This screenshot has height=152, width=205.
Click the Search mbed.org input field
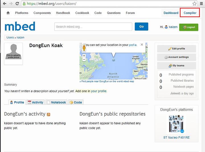coord(93,27)
